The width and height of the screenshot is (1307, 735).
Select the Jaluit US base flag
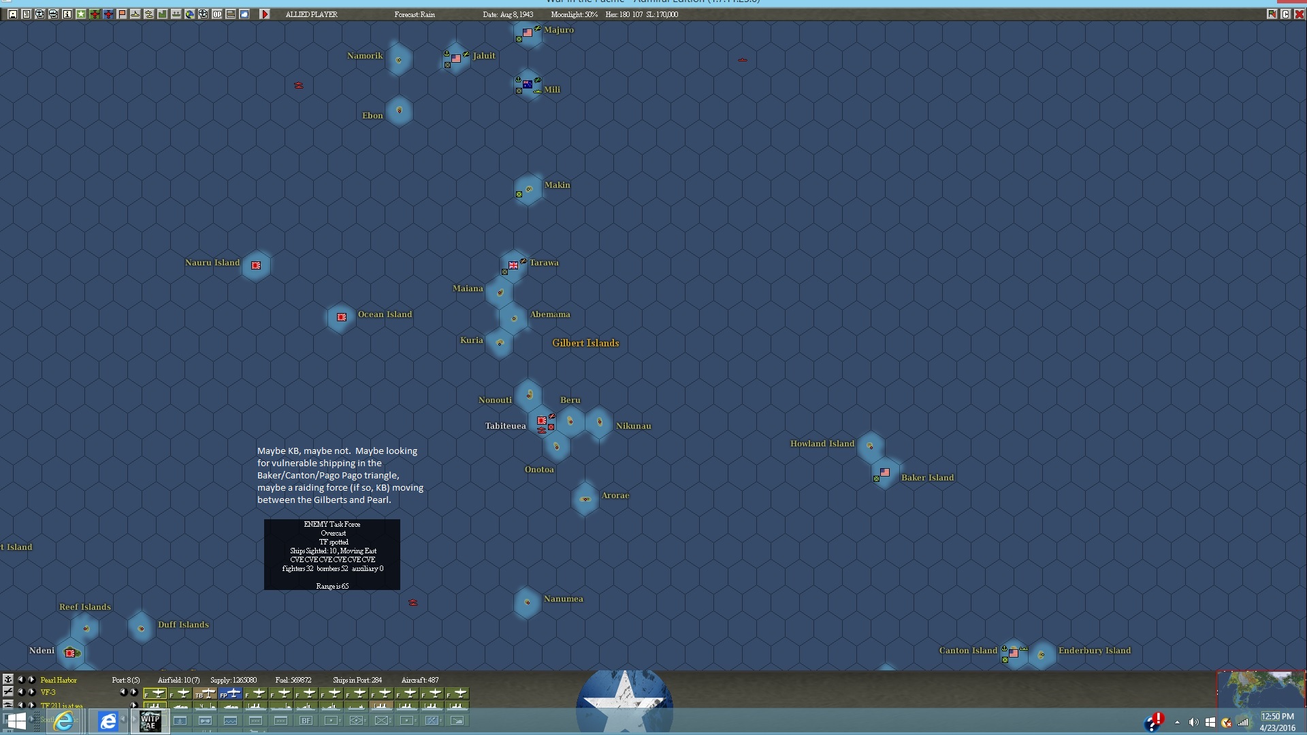(x=456, y=59)
